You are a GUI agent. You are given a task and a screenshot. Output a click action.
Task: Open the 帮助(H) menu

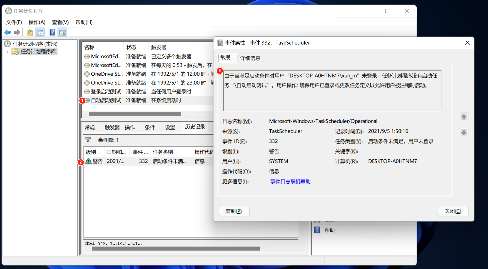84,22
